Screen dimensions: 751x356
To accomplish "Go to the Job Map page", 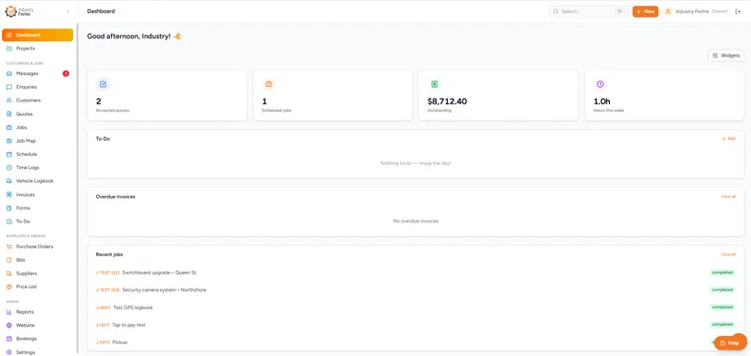I will click(38, 141).
